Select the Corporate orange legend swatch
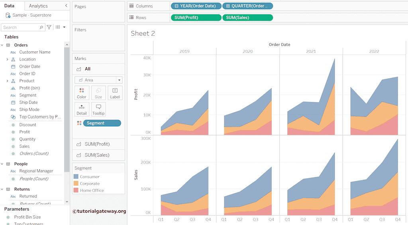The height and width of the screenshot is (225, 408). [76, 184]
